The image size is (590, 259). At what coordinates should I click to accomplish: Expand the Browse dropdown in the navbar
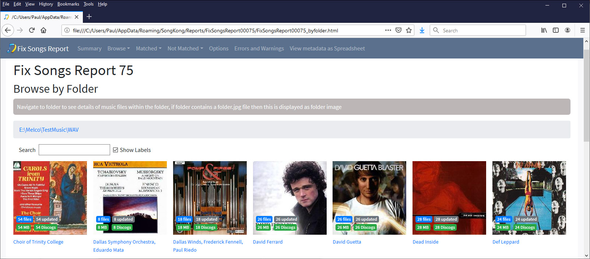[x=119, y=49]
